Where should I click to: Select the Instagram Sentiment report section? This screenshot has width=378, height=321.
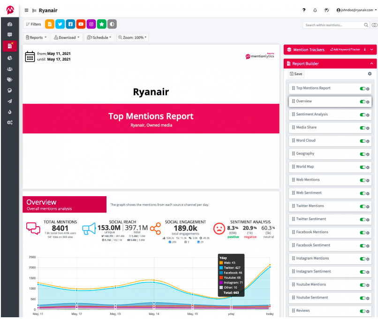point(330,271)
